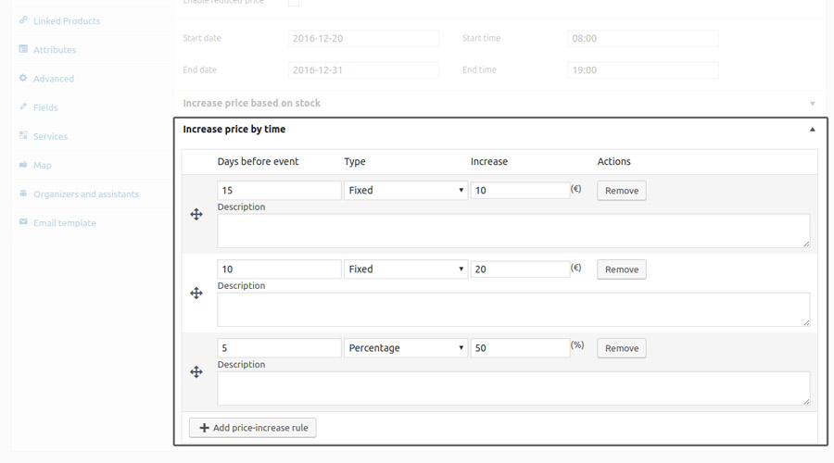The height and width of the screenshot is (463, 834).
Task: Collapse the Increase price by time section
Action: [812, 130]
